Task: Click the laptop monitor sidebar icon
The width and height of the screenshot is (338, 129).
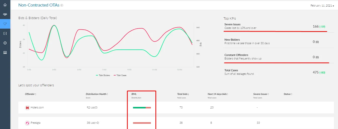Action: click(5, 52)
